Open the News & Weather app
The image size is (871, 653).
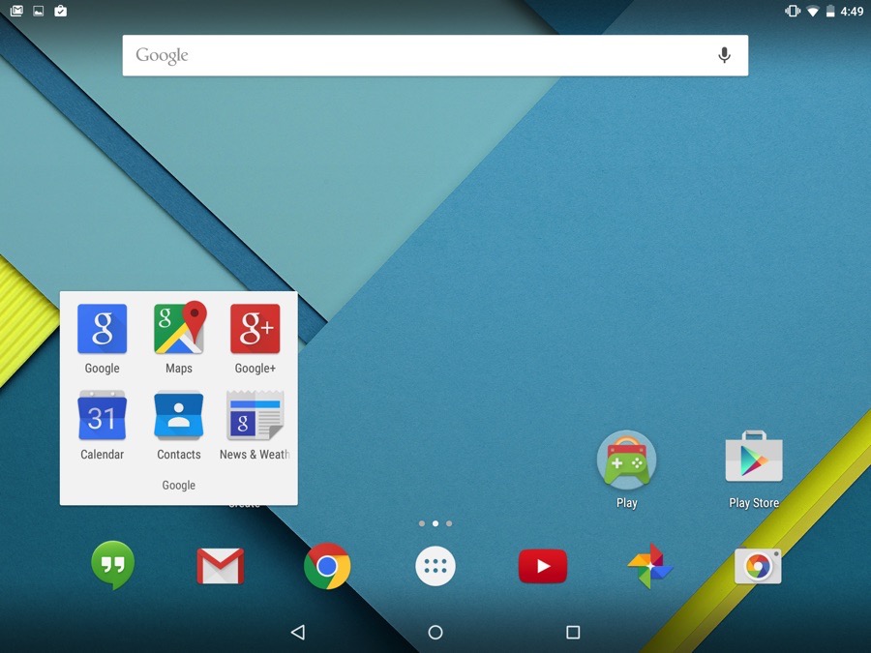point(255,415)
